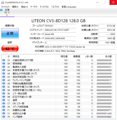Screen dimensions: 117x120
Task: Click raw value 000000001A4D
Action: point(104,113)
